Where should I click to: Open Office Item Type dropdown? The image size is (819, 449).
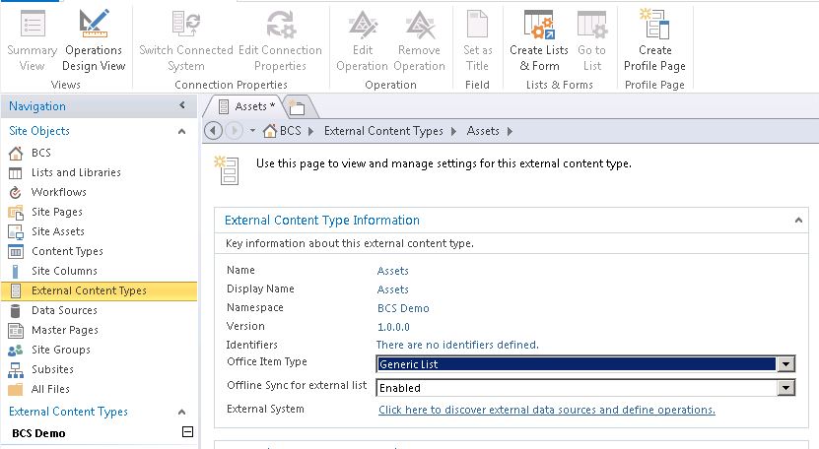pyautogui.click(x=786, y=364)
